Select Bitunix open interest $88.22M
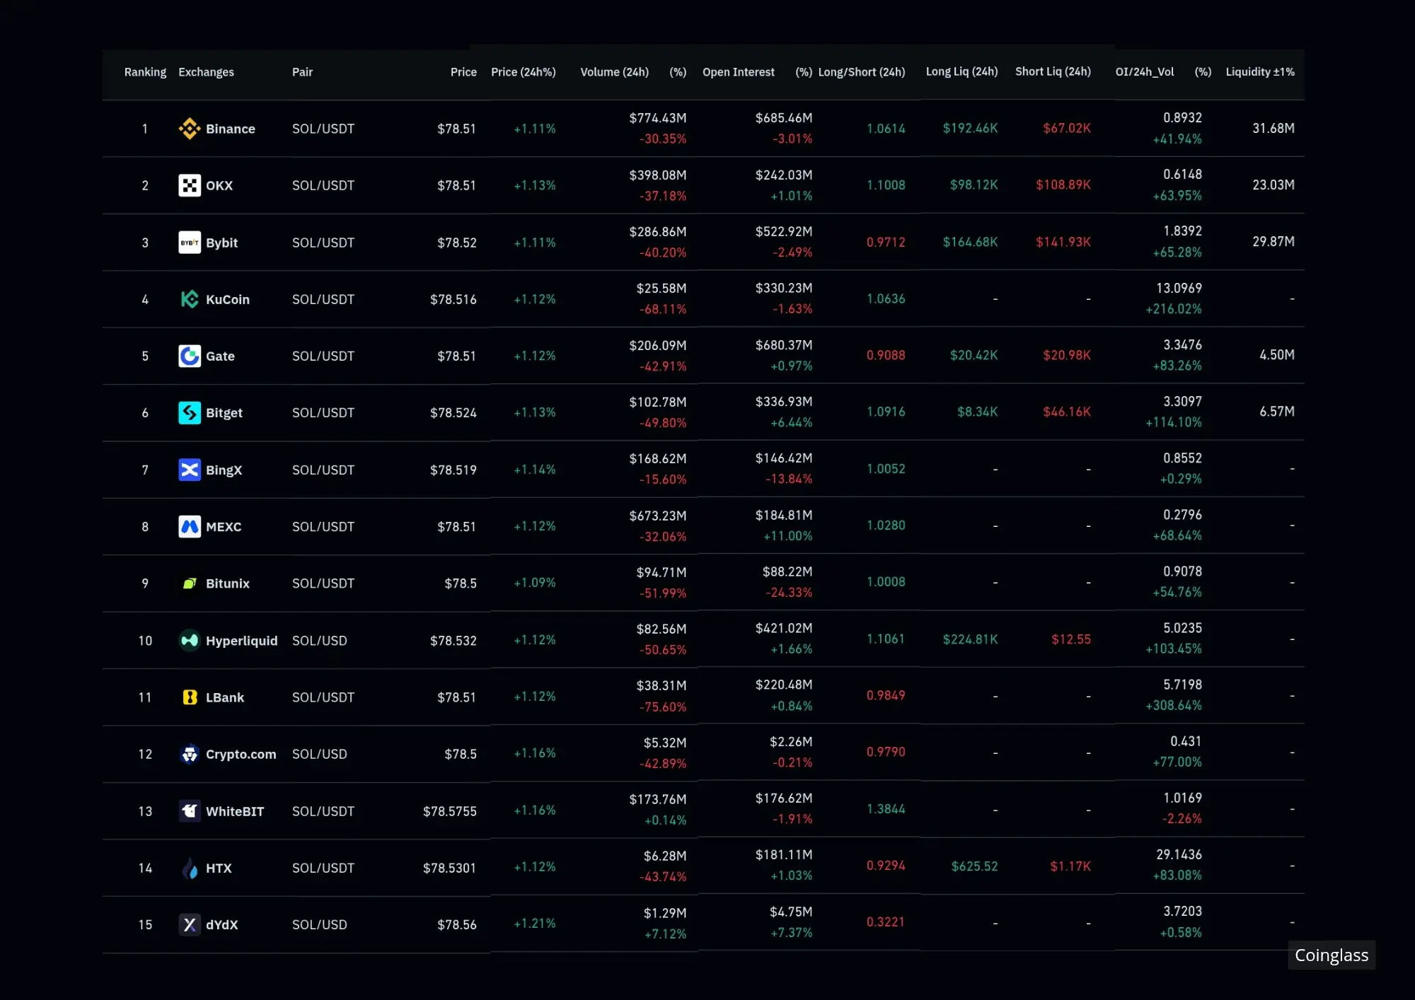This screenshot has width=1415, height=1000. click(787, 571)
